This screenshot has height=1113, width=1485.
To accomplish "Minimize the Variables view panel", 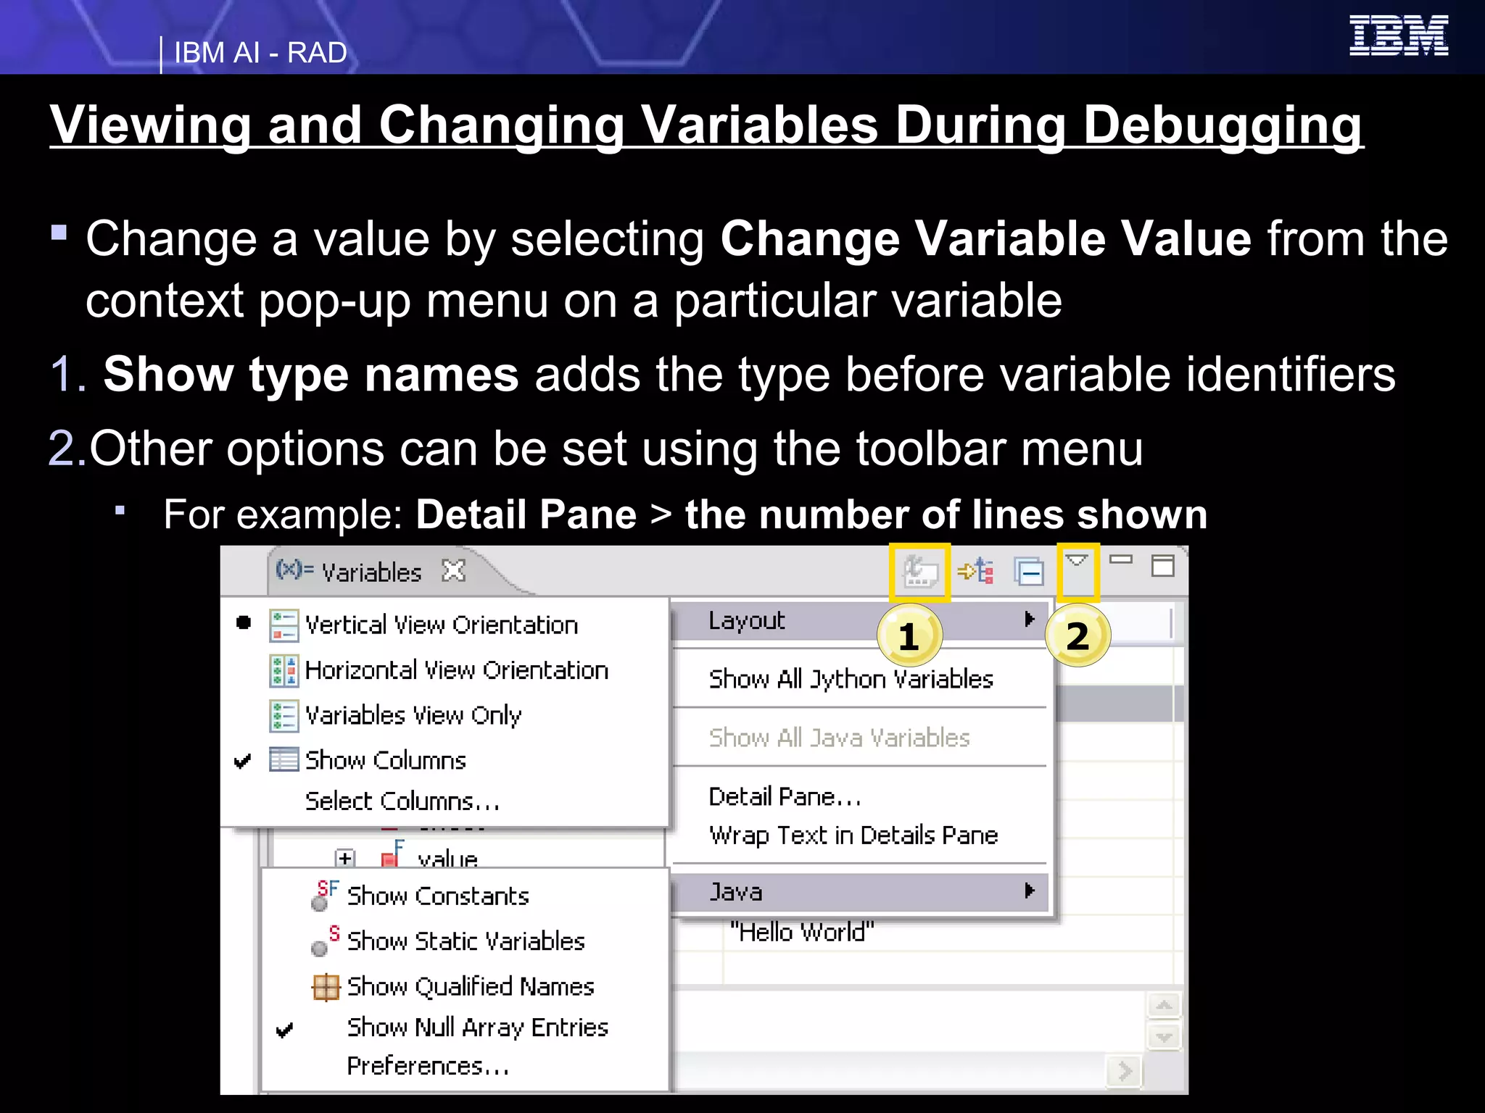I will tap(1121, 559).
